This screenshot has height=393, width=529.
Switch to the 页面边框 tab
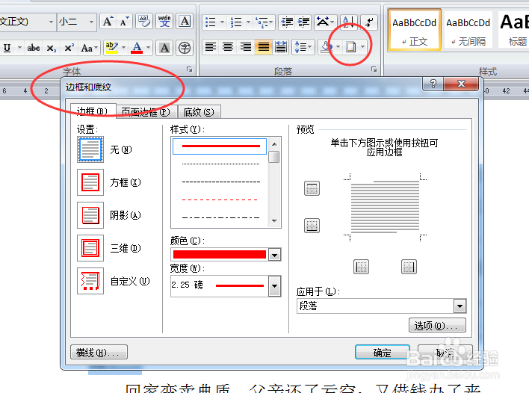[146, 111]
